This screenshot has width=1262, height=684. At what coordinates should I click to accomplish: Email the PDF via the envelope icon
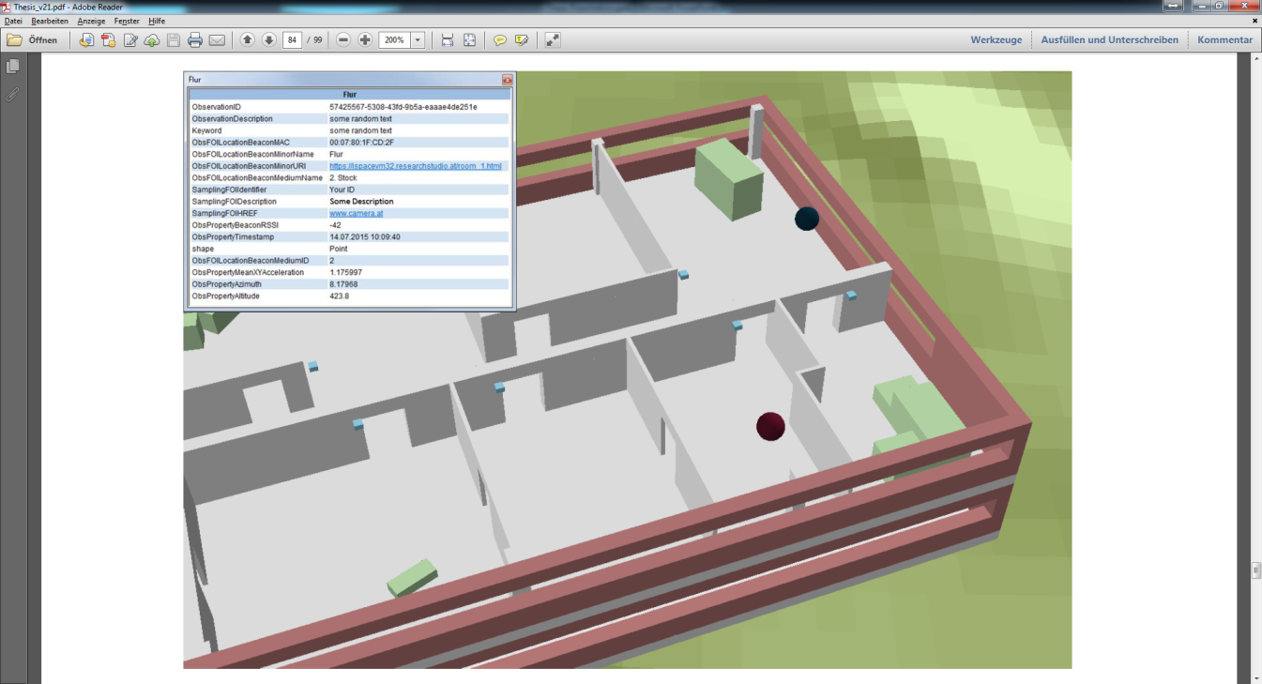pyautogui.click(x=216, y=39)
